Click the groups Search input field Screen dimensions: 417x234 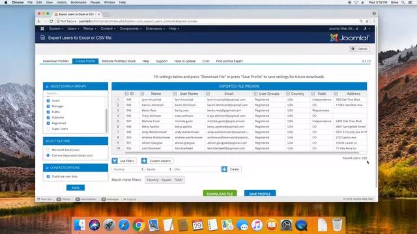[75, 94]
